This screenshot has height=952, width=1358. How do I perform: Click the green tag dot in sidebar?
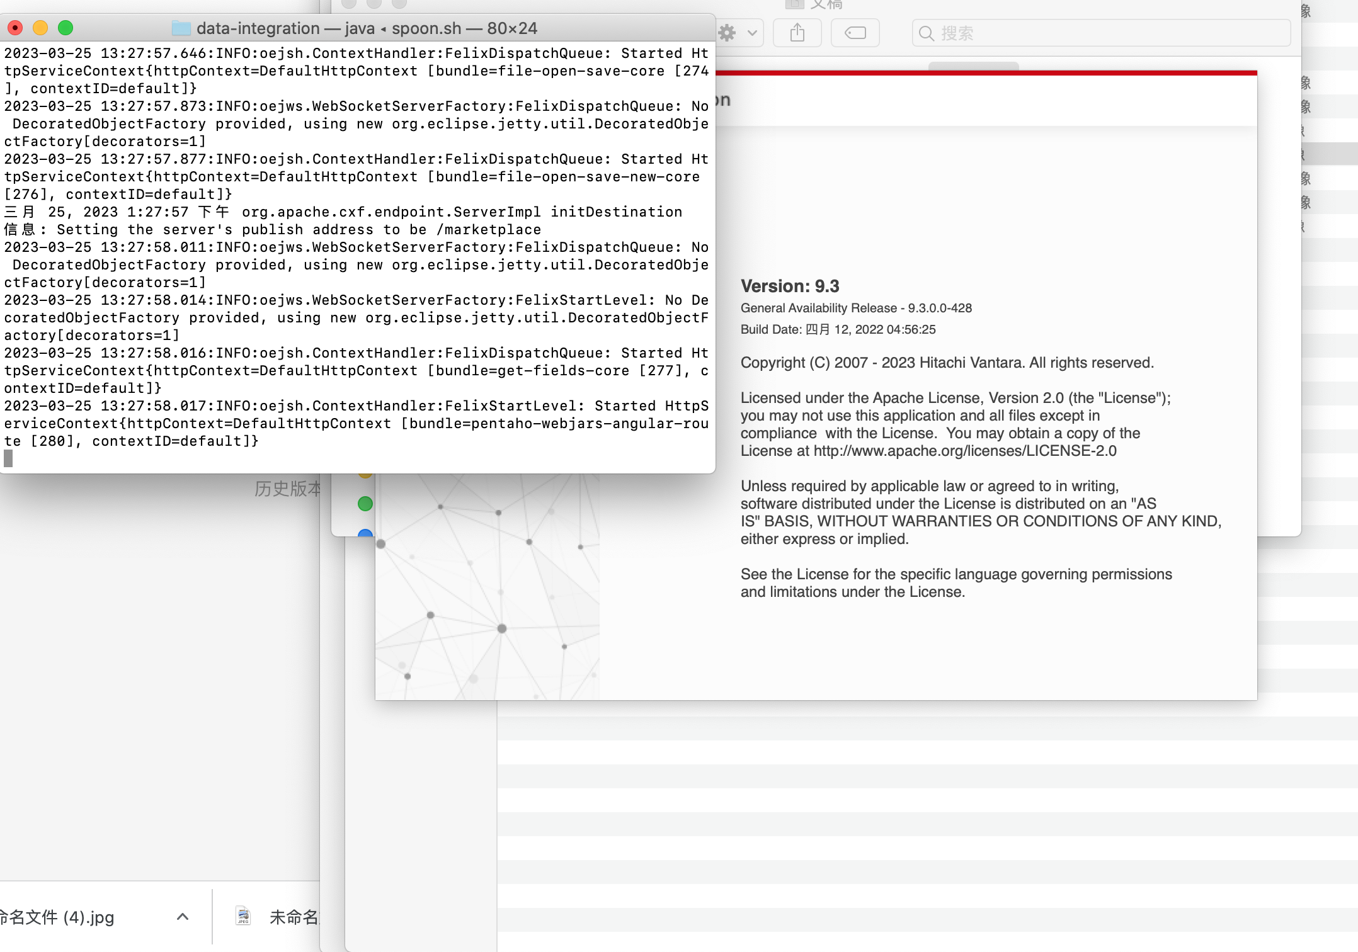pos(365,504)
